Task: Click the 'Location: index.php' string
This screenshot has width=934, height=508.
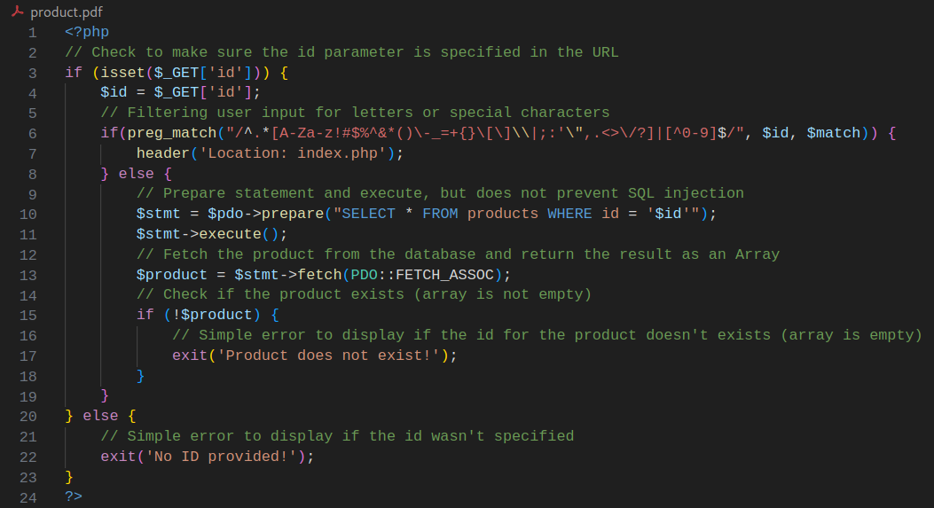Action: click(x=293, y=153)
